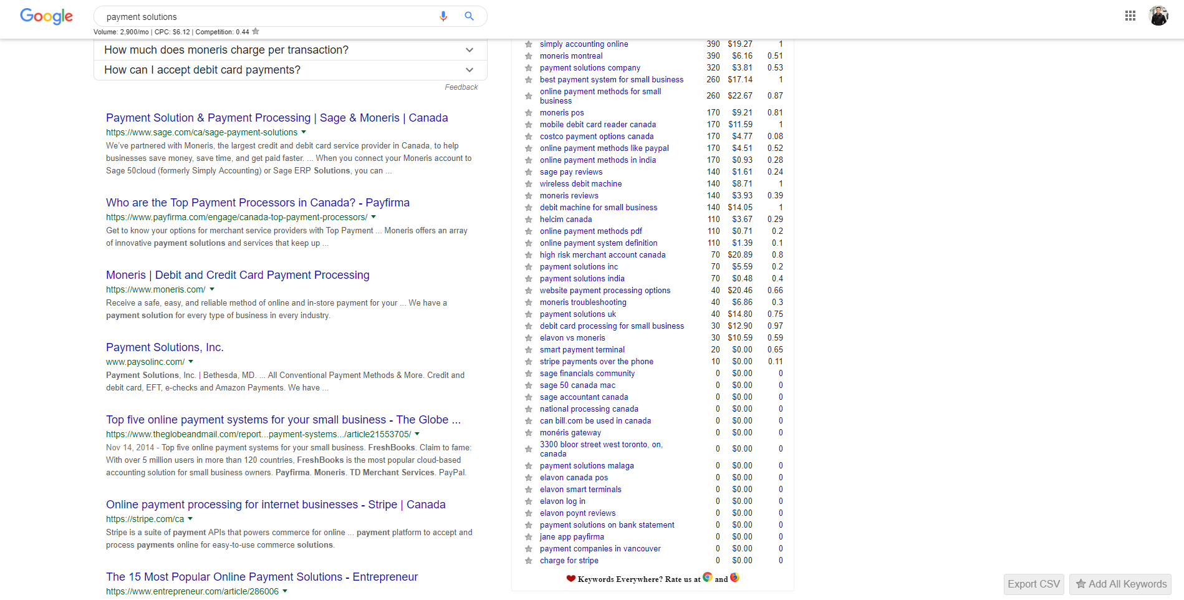Screen dimensions: 1184x600
Task: Open dropdown next to stripe.com/ca URL
Action: (x=190, y=519)
